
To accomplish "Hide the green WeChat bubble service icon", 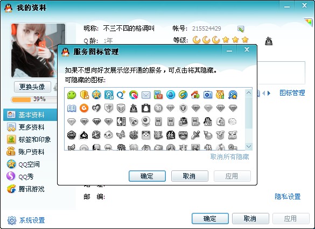I will 72,95.
